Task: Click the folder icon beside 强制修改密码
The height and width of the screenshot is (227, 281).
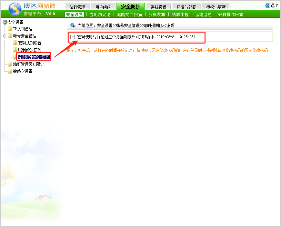Action: 15,50
